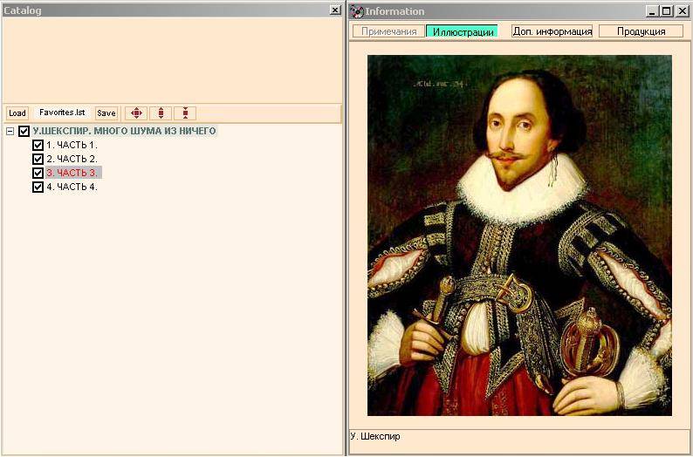
Task: Click the expand-all vertical arrows icon
Action: (161, 113)
